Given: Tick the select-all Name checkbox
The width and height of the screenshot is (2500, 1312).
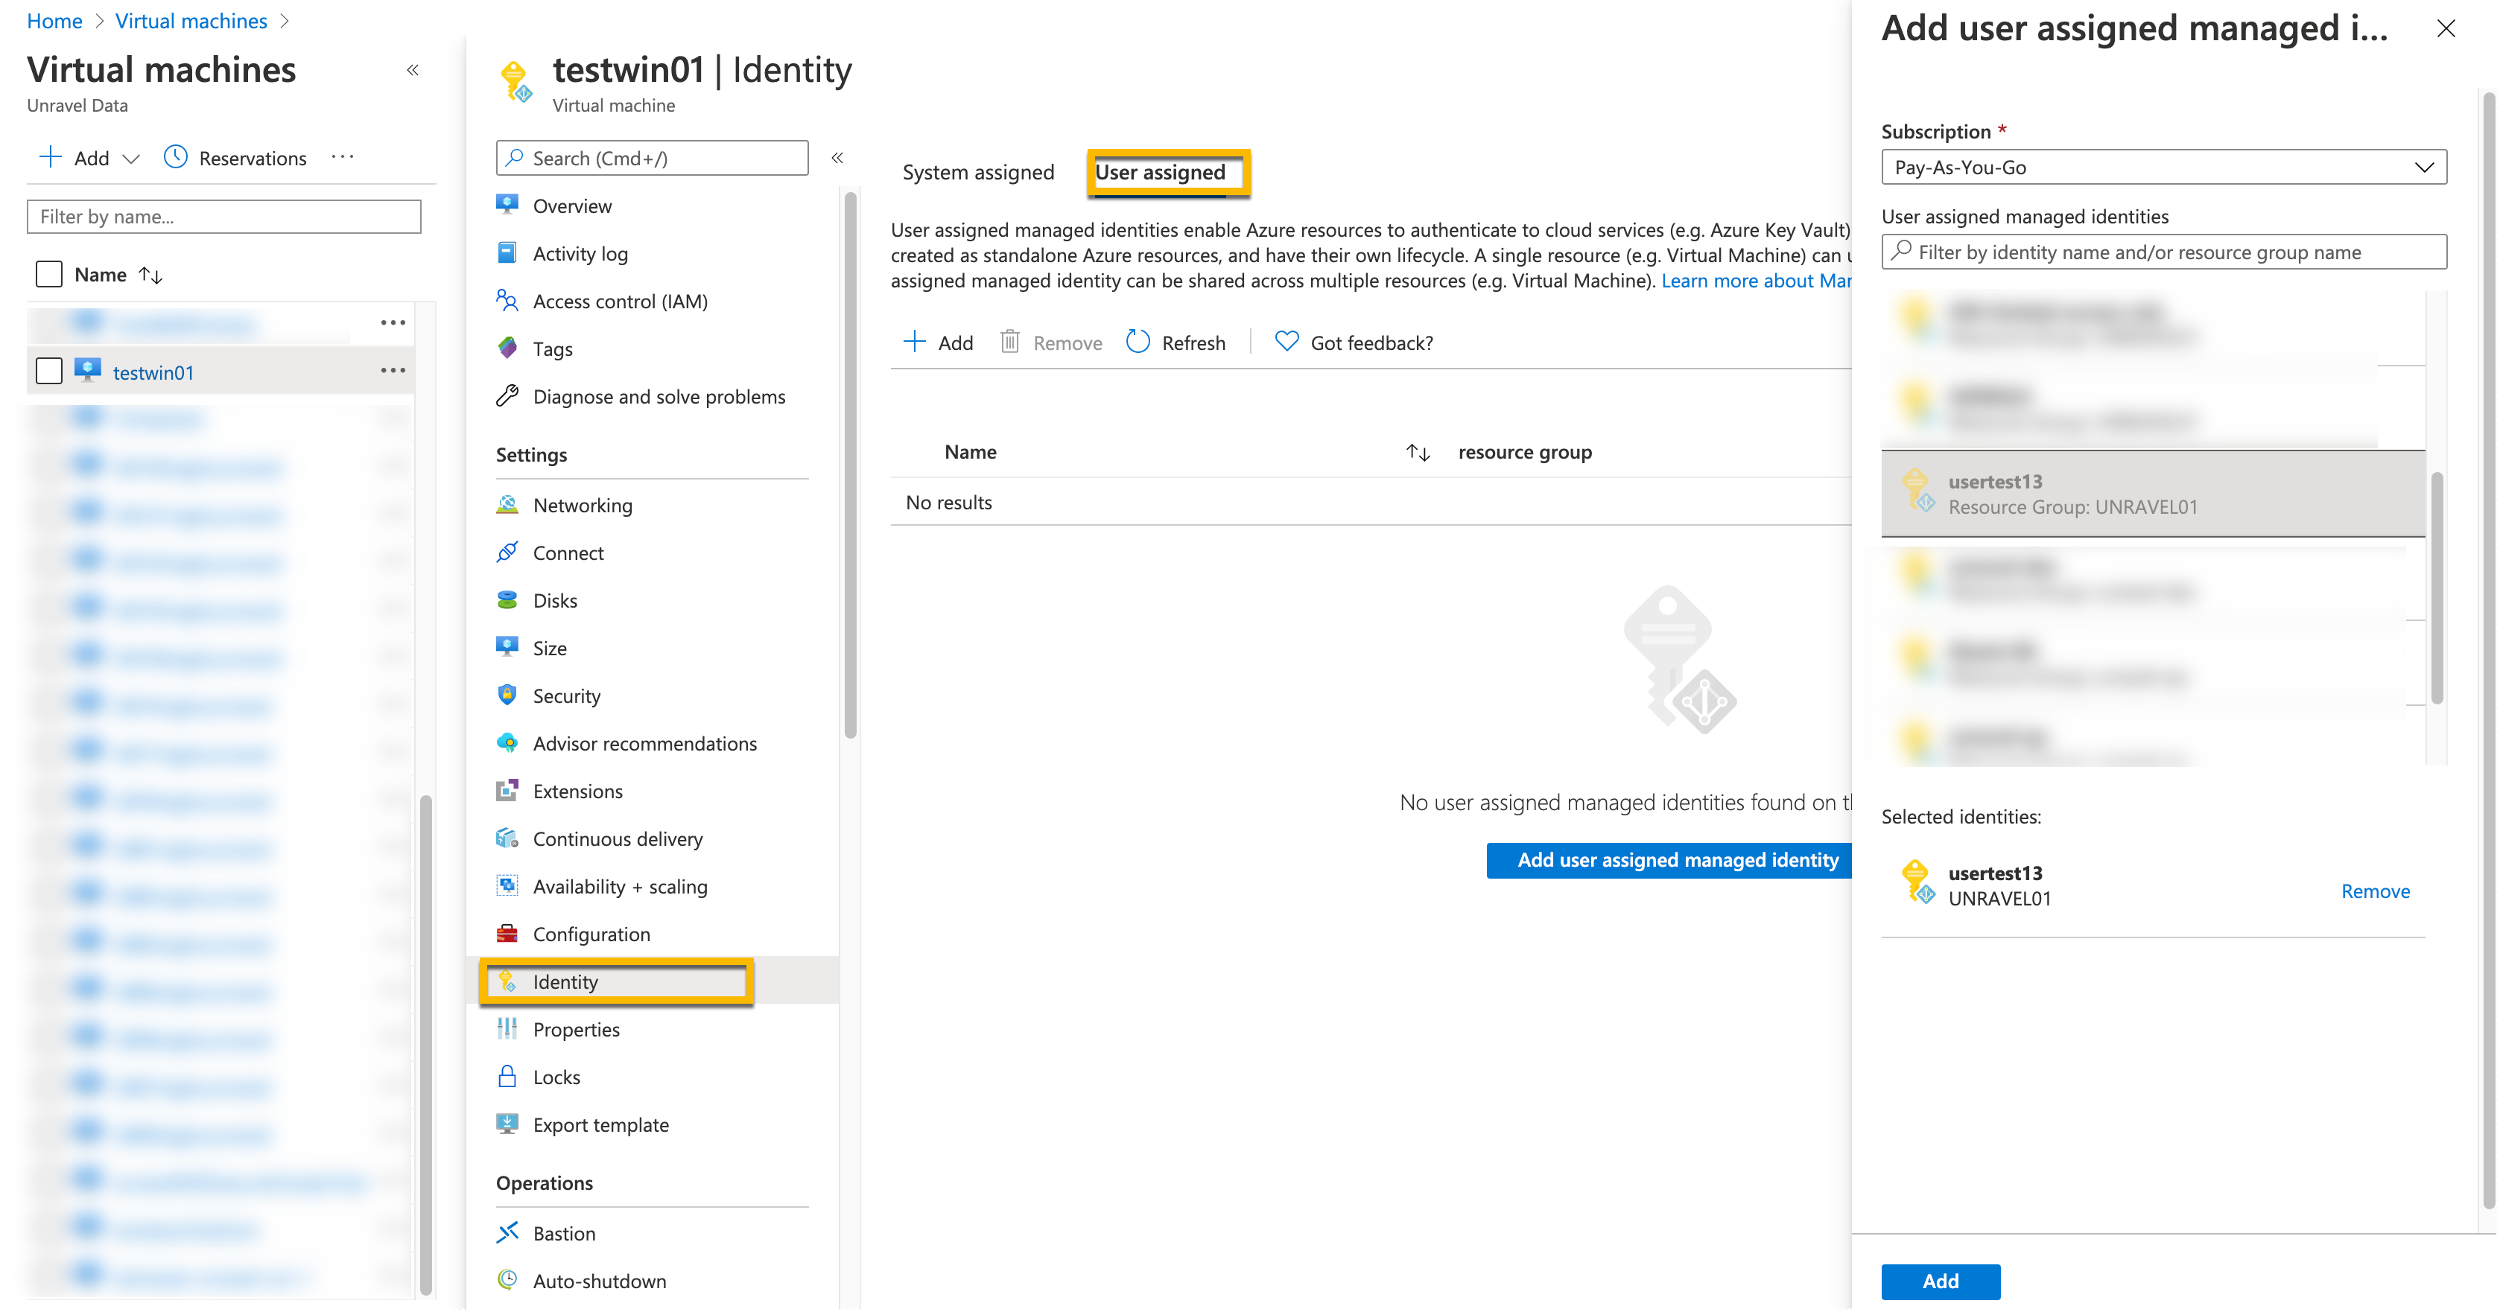Looking at the screenshot, I should tap(48, 274).
